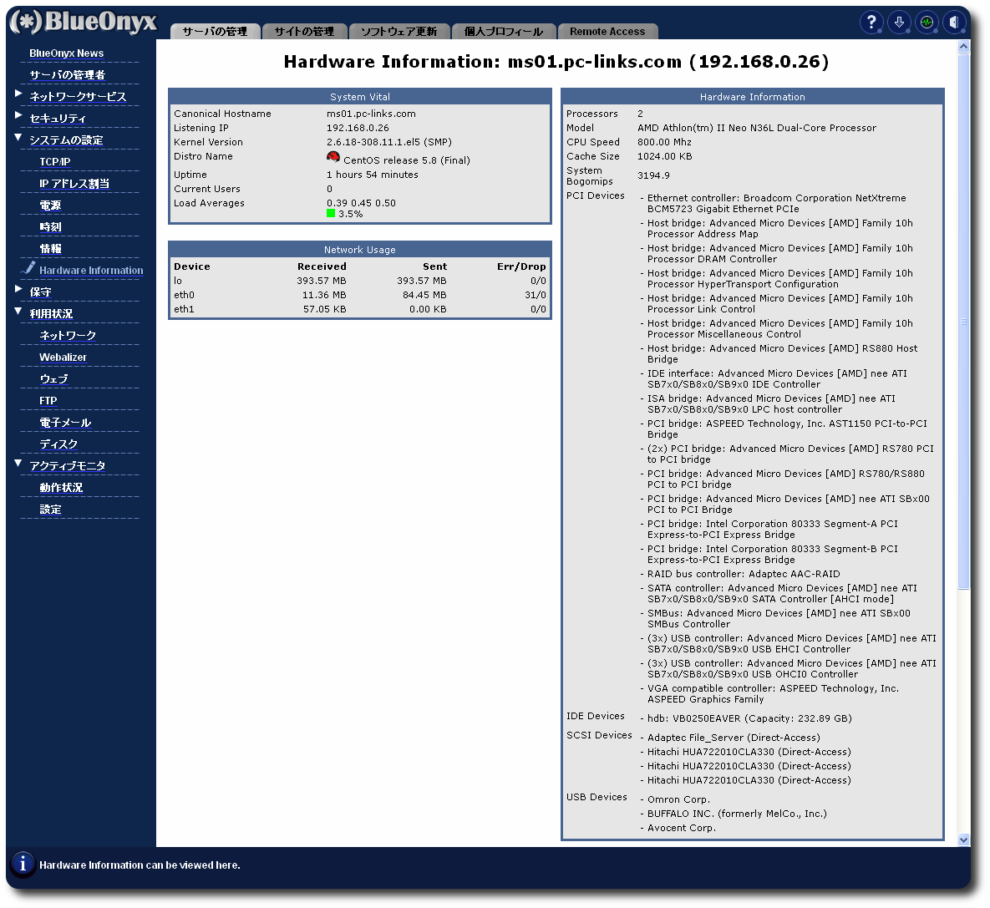The image size is (990, 908).
Task: Open BlueOnyx News link
Action: 66,53
